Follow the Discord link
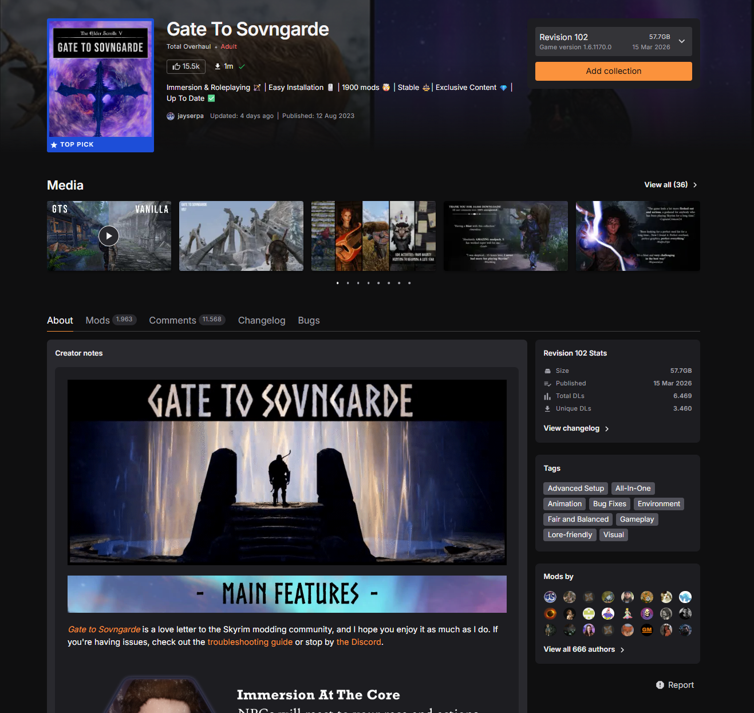Screen dimensions: 754x713 359,642
